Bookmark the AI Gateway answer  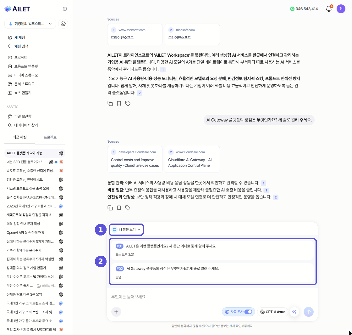coord(119,208)
